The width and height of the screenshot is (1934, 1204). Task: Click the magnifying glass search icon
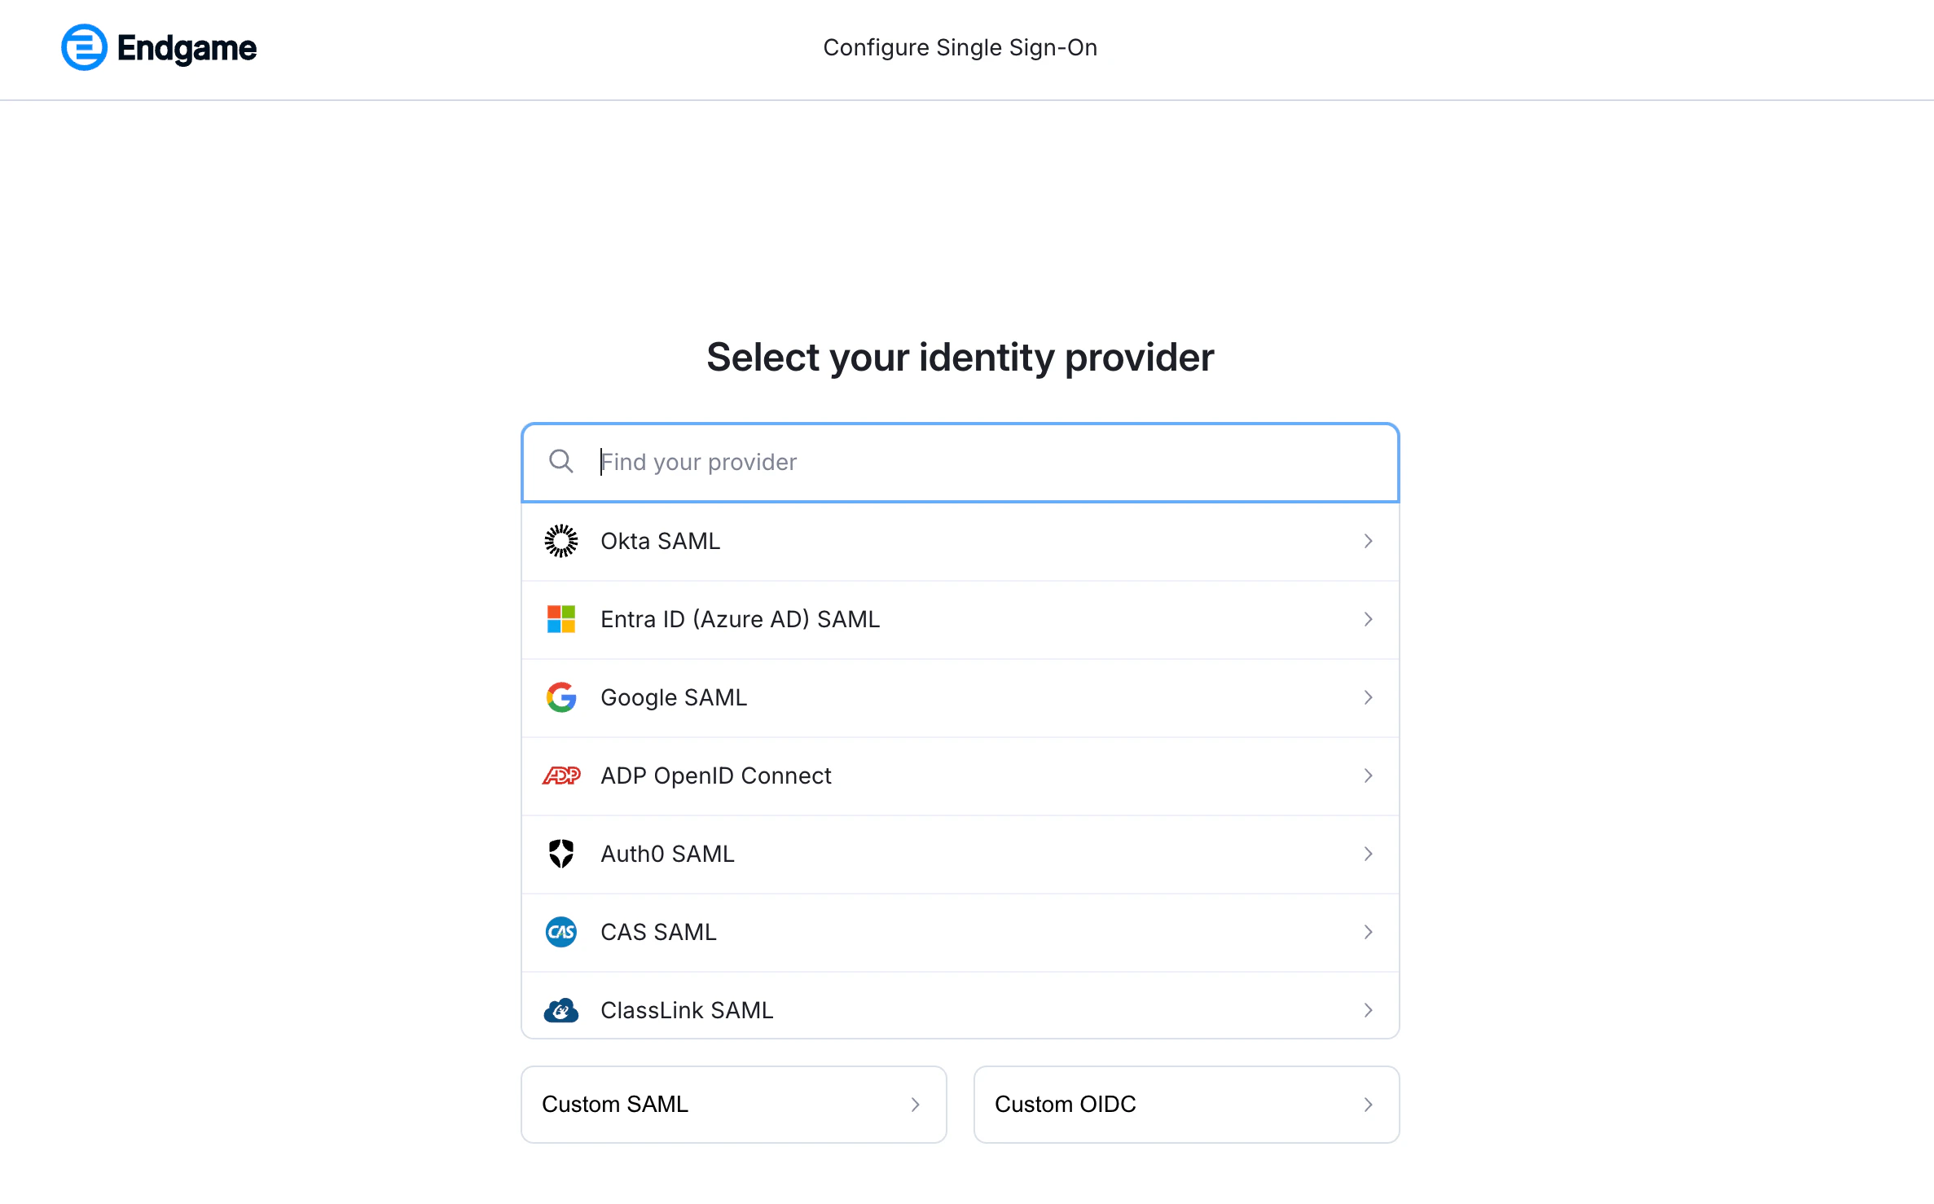click(560, 461)
